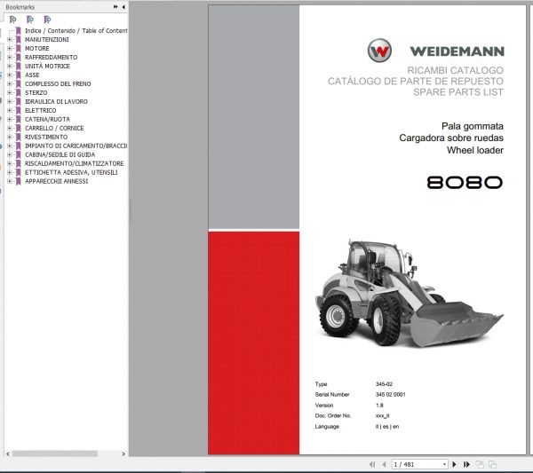Image resolution: width=533 pixels, height=473 pixels.
Task: Click the 'SPARE PARTS LIST' title text
Action: point(458,92)
